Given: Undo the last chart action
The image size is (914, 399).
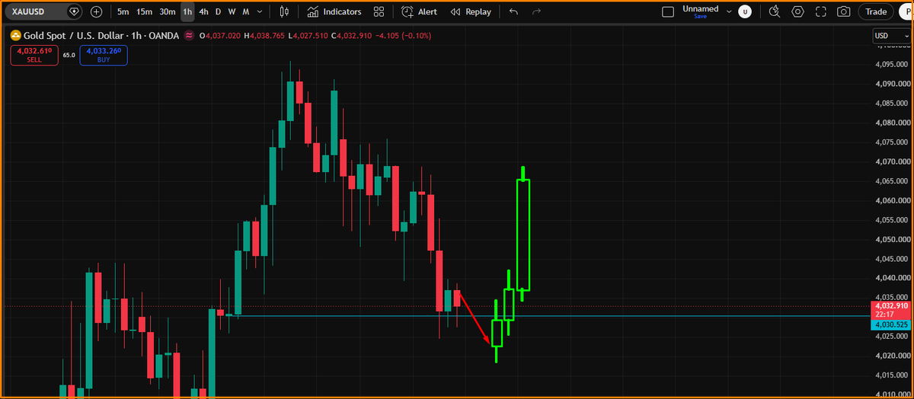Looking at the screenshot, I should click(513, 12).
